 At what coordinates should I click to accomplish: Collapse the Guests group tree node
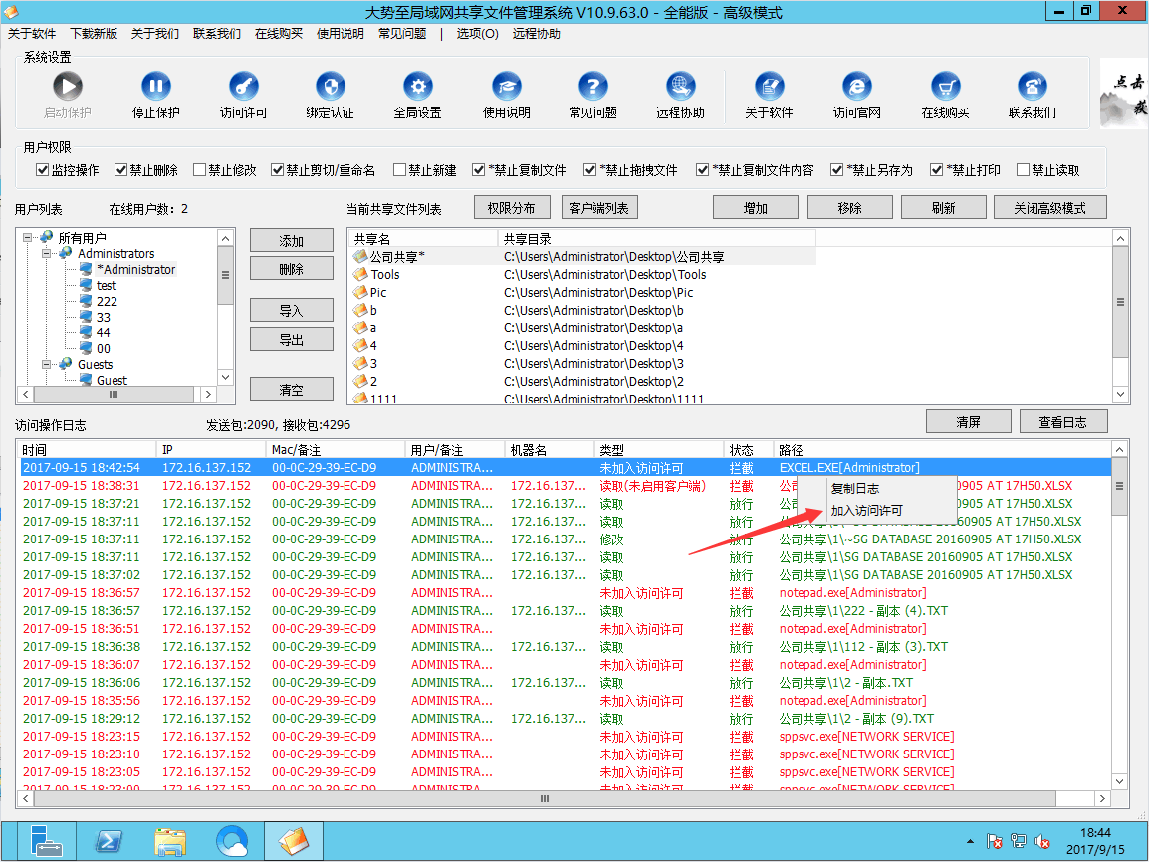pyautogui.click(x=47, y=365)
